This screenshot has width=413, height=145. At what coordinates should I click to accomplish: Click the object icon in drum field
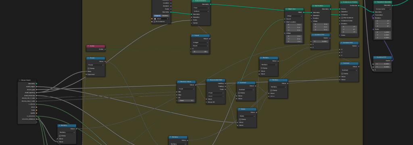click(x=155, y=19)
